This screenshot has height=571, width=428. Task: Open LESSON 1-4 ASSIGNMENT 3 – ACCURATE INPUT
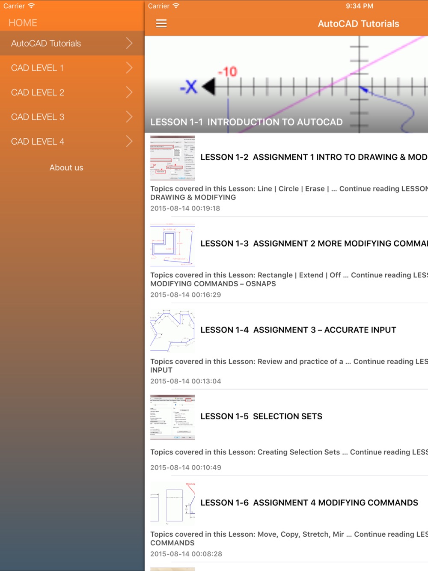pyautogui.click(x=298, y=330)
